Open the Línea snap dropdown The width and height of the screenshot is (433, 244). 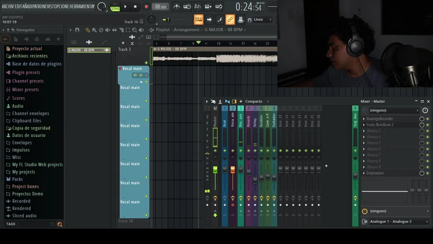click(263, 20)
